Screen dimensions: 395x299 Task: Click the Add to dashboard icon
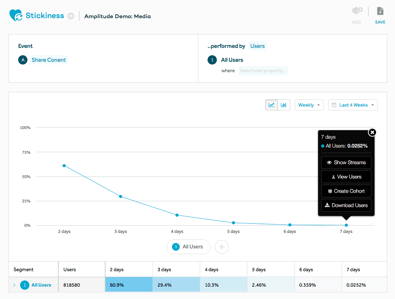tap(356, 12)
